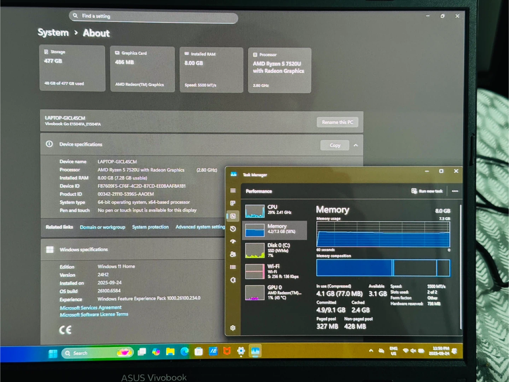This screenshot has width=509, height=382.
Task: Open the Processor AMD Ryzen 5 card
Action: 280,70
